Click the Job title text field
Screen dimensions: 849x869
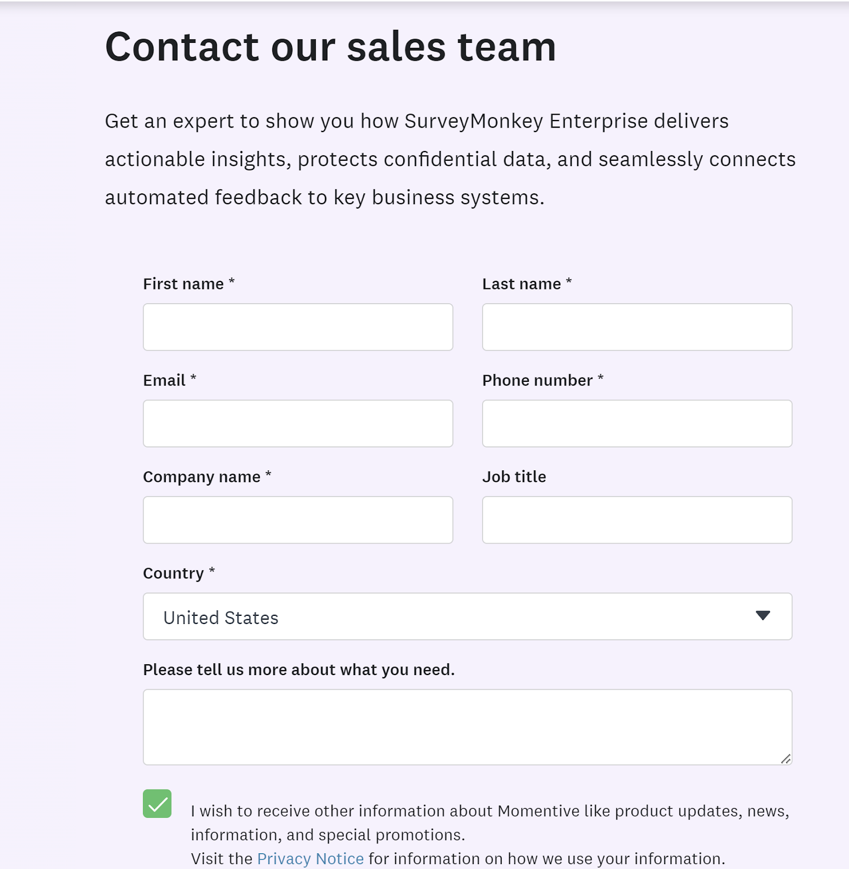coord(637,520)
